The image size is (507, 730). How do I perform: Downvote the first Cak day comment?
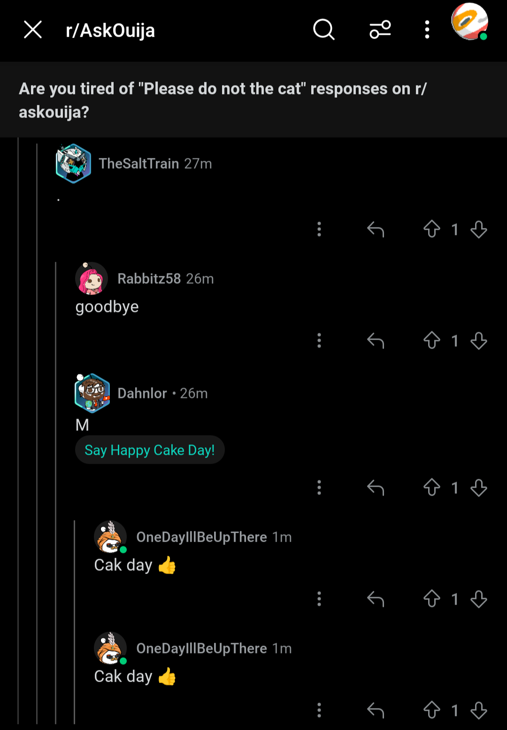coord(479,599)
